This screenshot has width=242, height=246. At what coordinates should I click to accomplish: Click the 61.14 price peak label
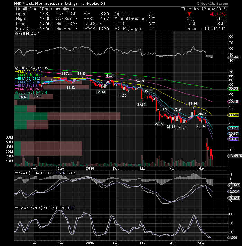click(x=110, y=75)
